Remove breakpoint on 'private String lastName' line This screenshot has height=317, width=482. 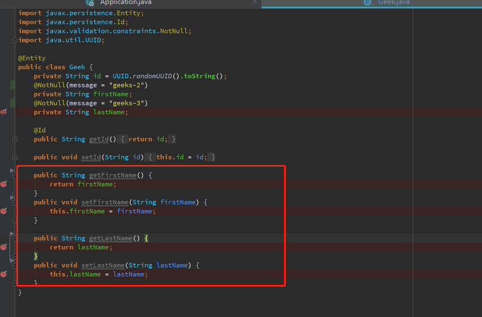point(4,112)
